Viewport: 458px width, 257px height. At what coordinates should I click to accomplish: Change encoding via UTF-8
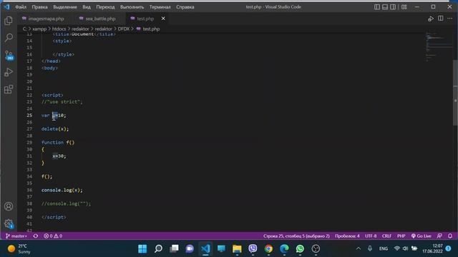pyautogui.click(x=371, y=236)
